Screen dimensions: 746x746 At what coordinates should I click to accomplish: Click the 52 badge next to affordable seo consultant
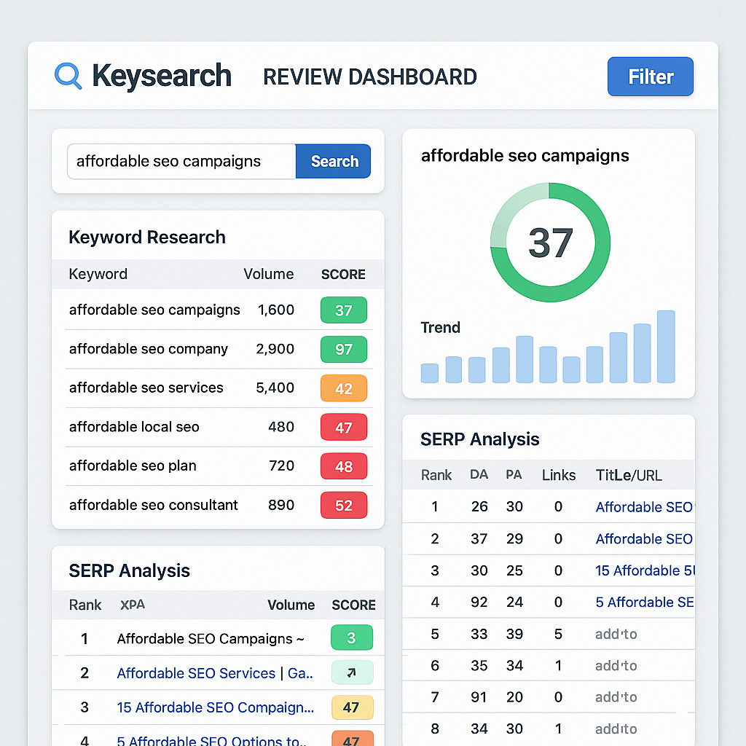point(343,505)
